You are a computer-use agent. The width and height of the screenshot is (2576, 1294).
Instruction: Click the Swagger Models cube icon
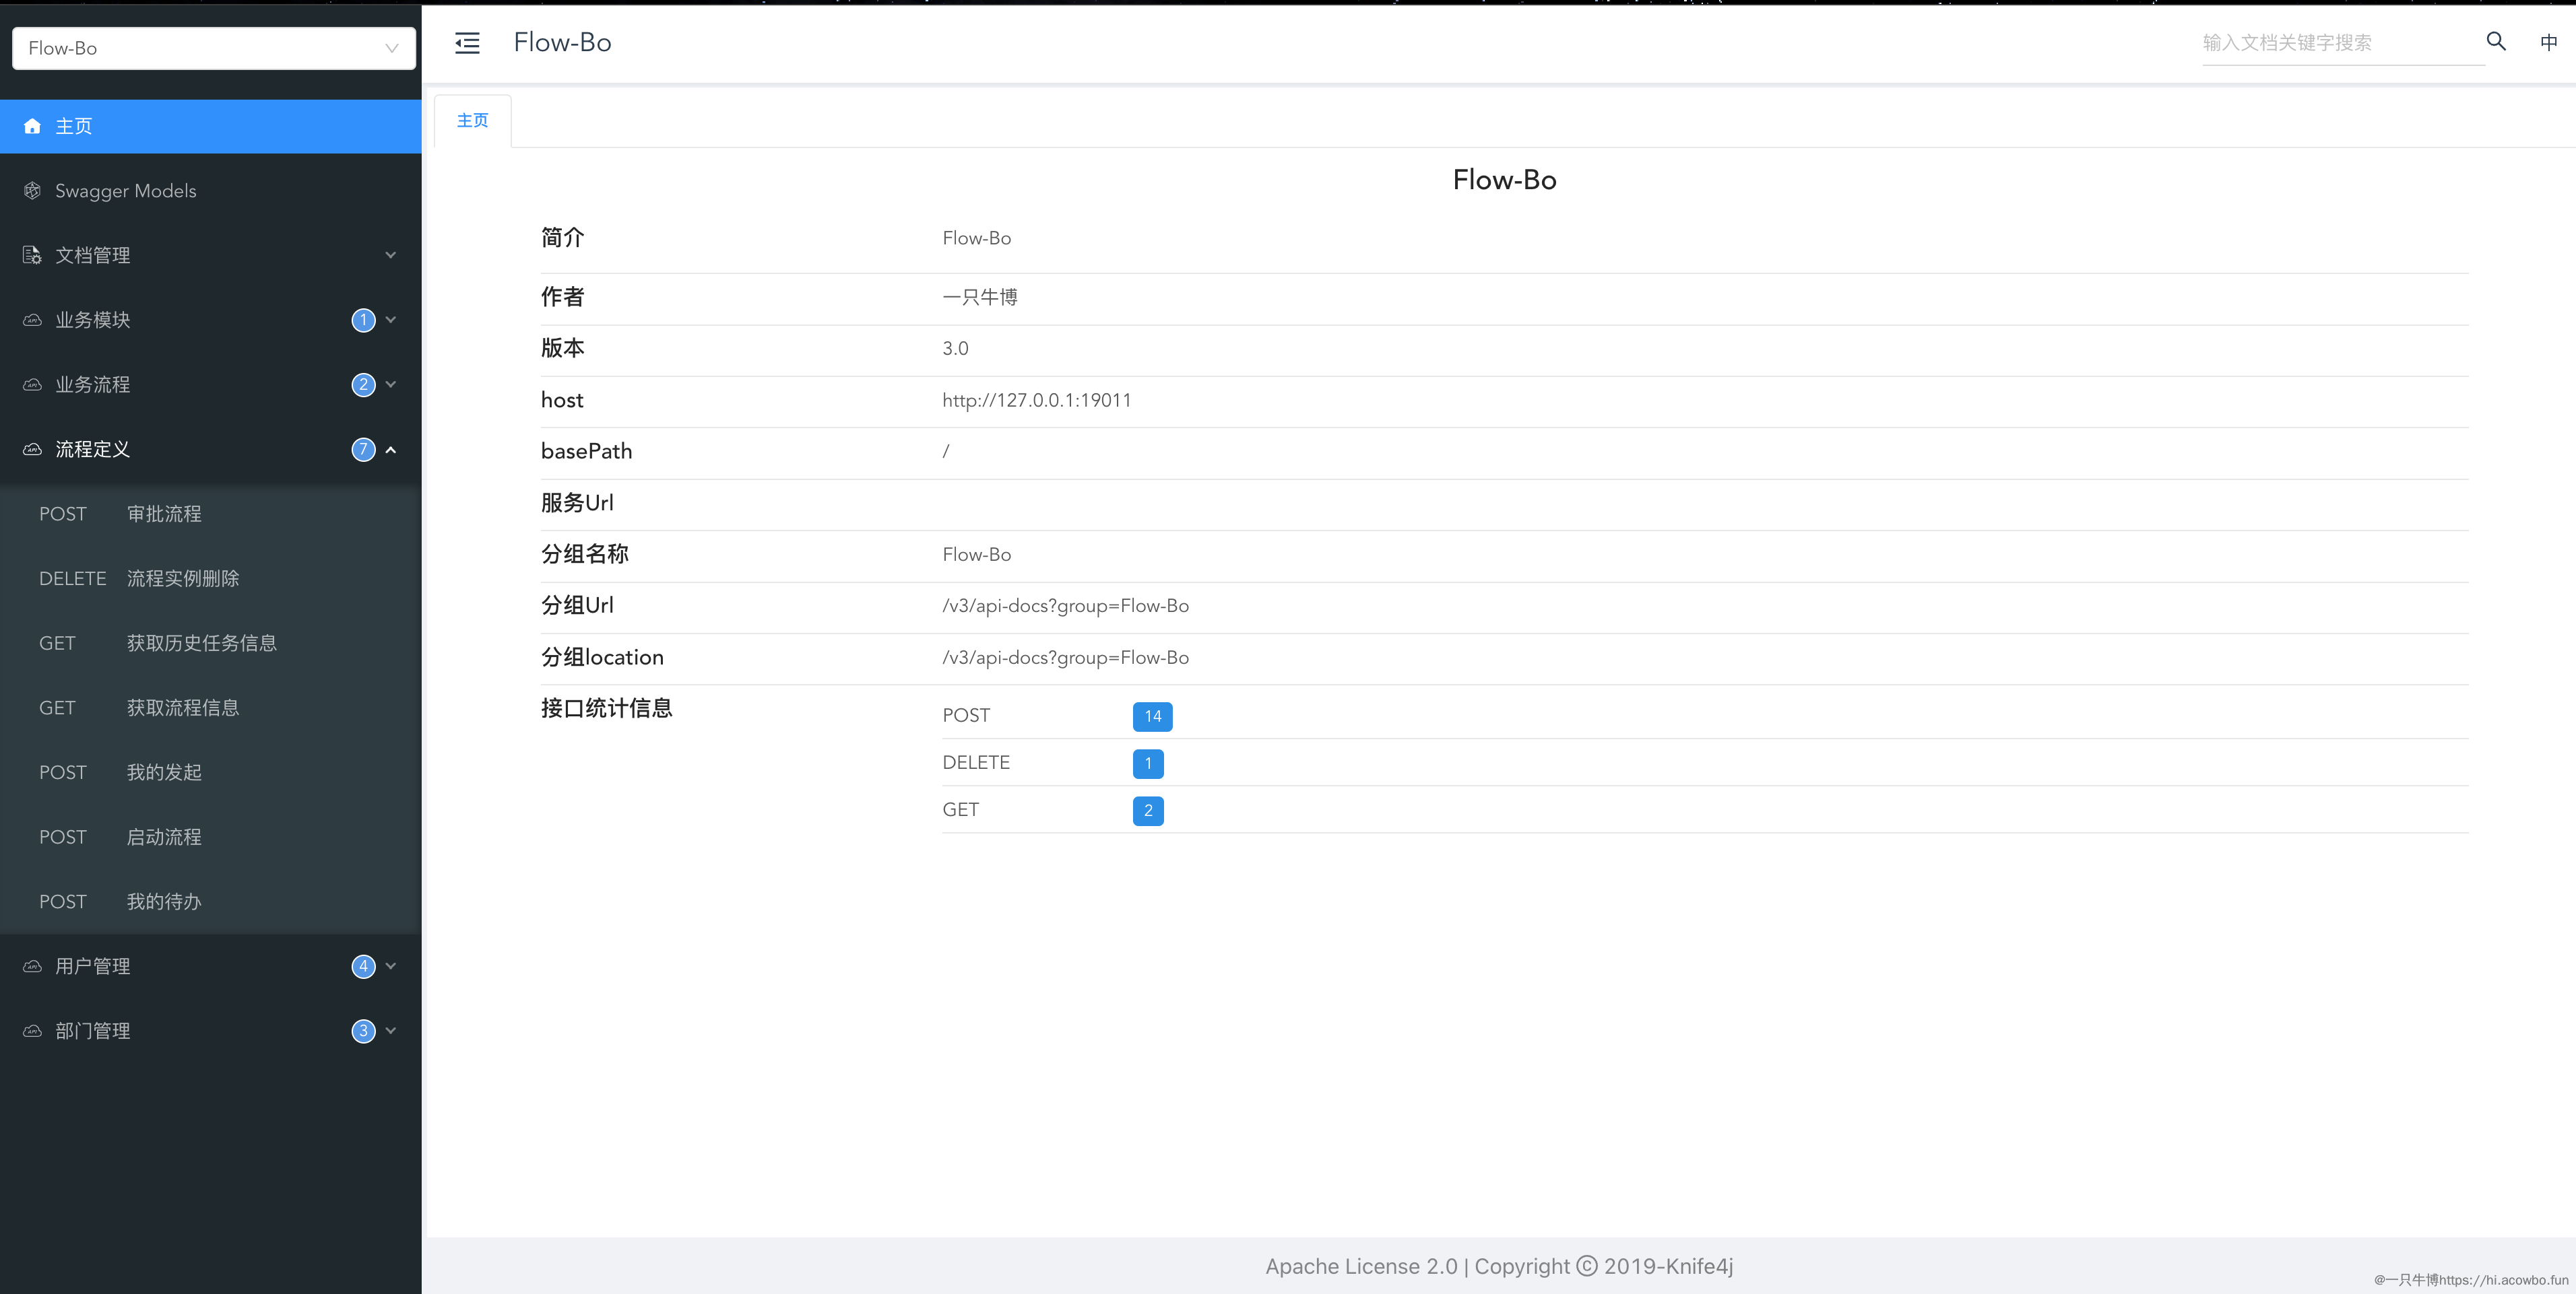[x=32, y=191]
